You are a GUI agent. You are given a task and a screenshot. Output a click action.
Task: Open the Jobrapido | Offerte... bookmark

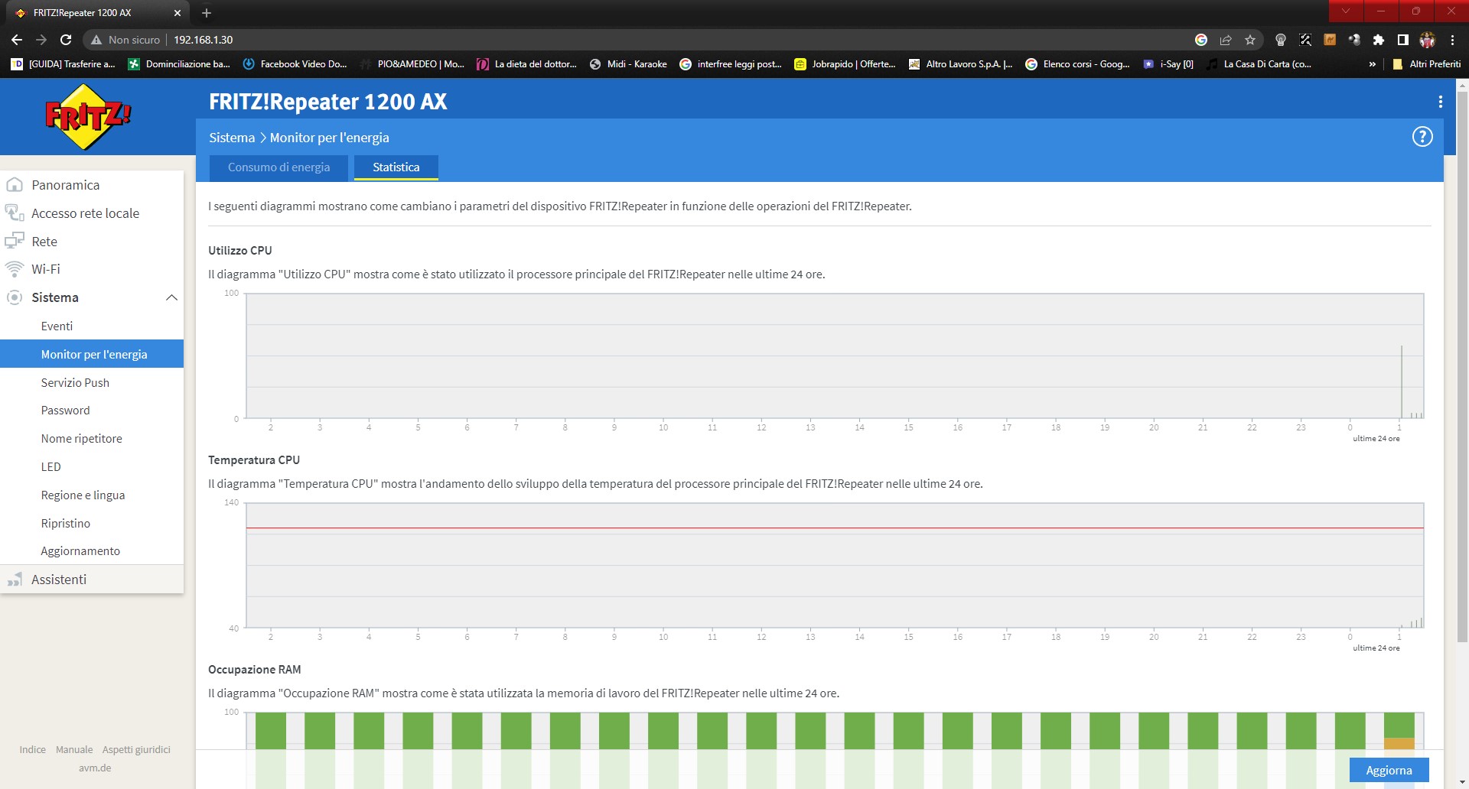[845, 64]
